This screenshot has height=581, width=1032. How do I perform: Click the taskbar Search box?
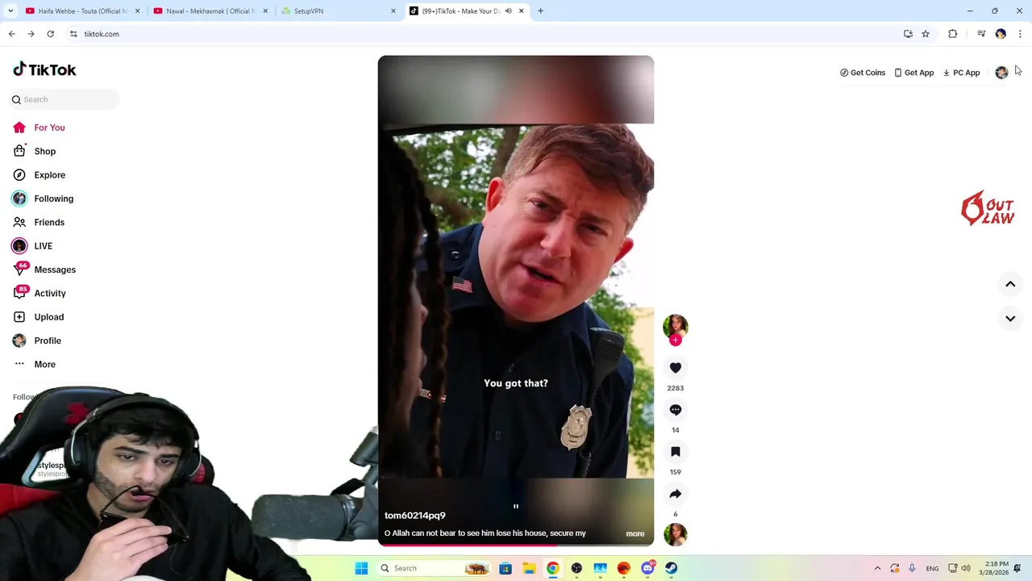tap(434, 568)
